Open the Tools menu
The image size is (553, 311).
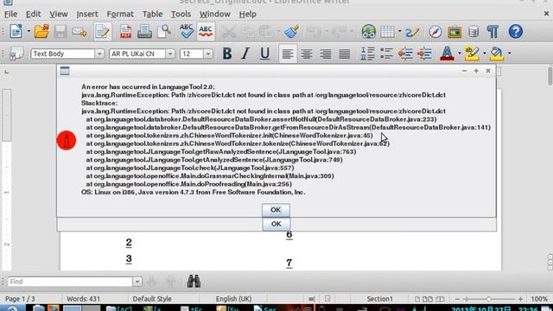point(181,14)
